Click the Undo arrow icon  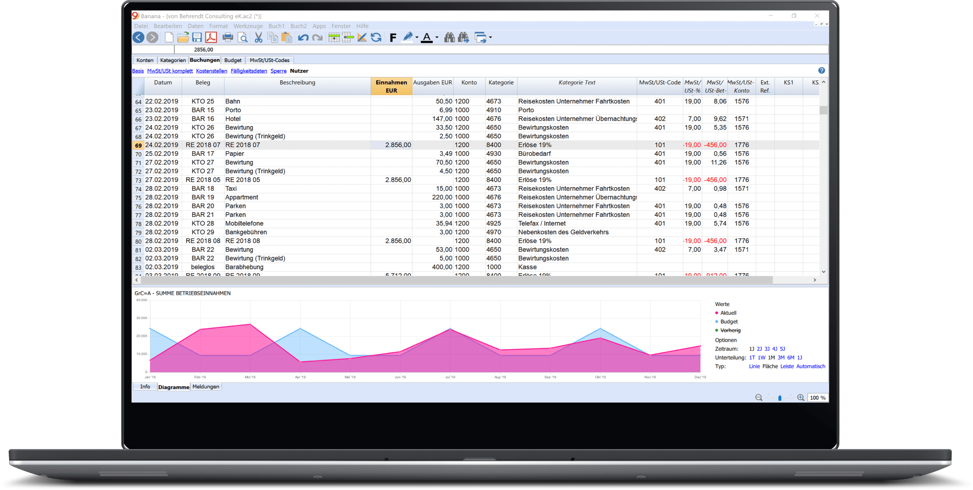coord(303,37)
